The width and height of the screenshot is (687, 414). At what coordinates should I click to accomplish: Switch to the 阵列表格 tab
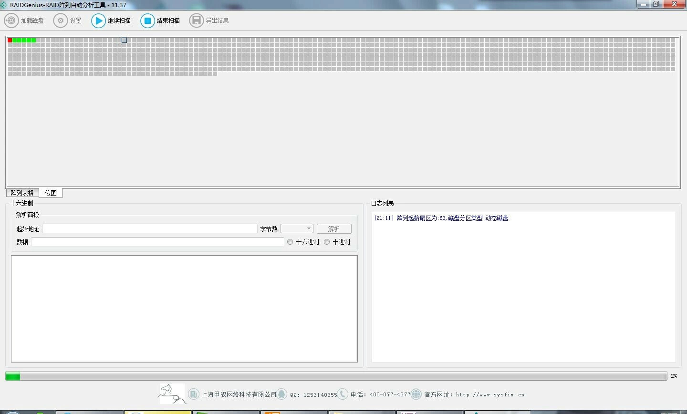(22, 193)
